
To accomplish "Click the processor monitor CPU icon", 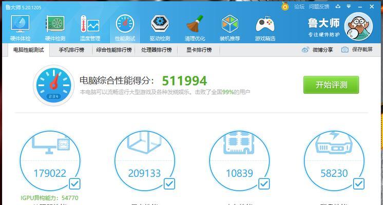I will coord(51,144).
